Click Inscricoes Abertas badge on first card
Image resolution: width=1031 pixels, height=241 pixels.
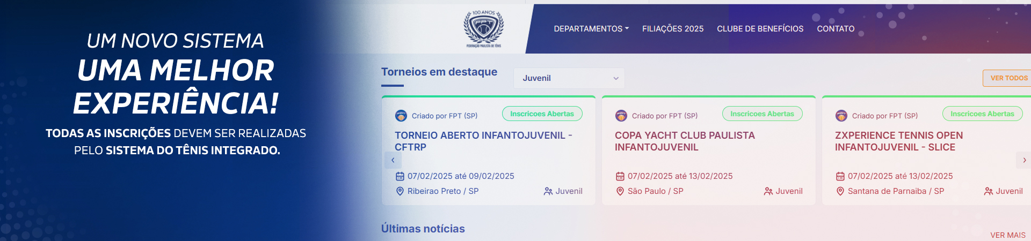542,114
